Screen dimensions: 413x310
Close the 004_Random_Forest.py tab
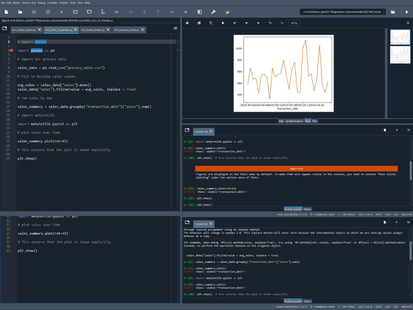142,29
